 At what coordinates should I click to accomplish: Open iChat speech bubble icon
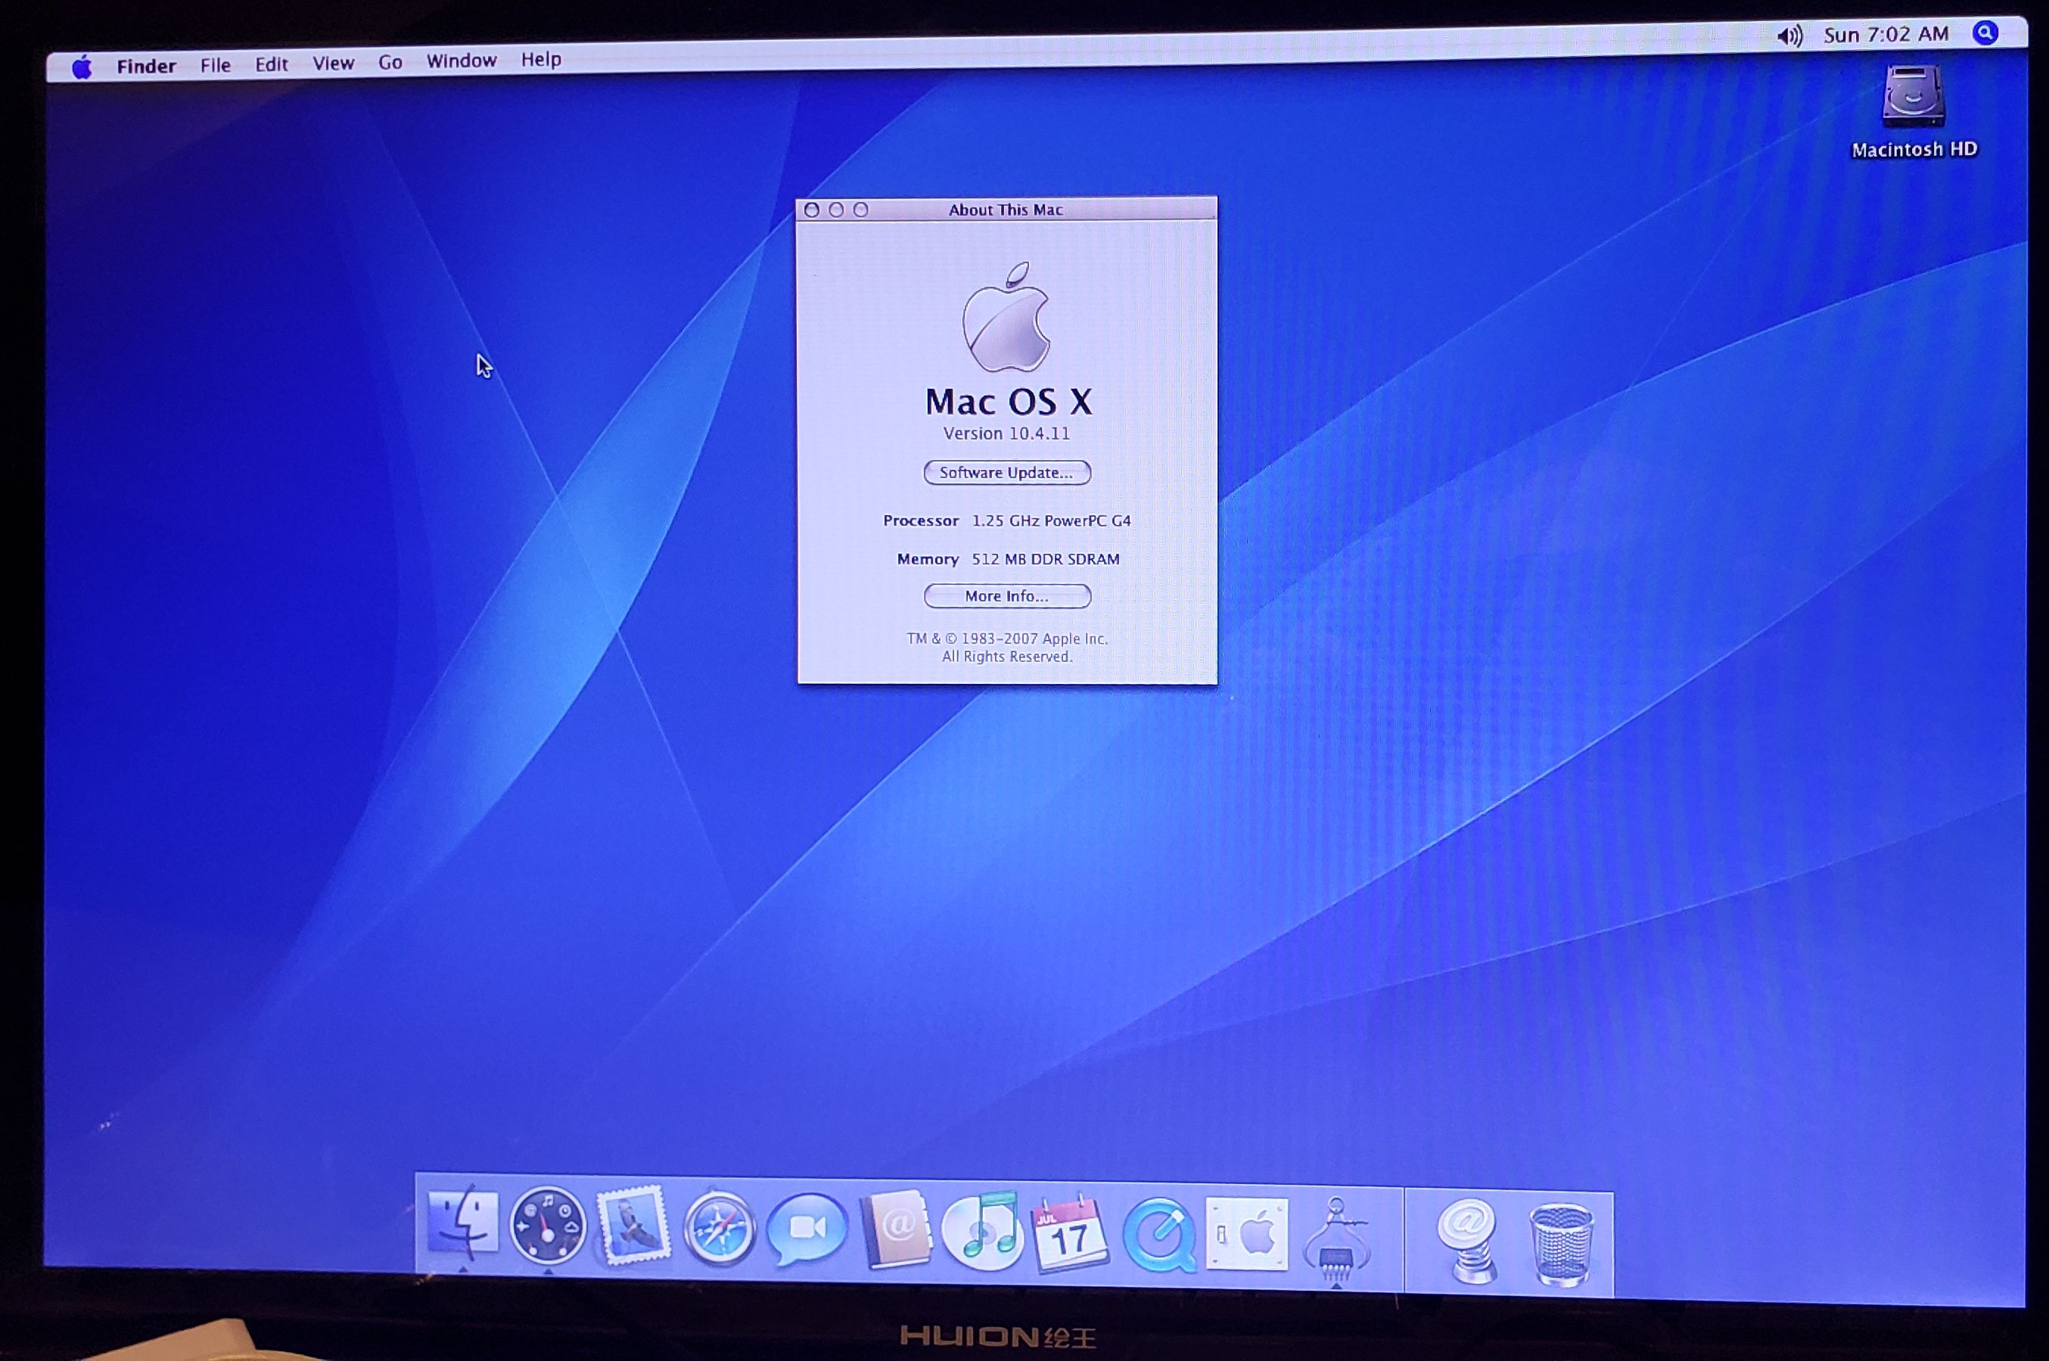tap(807, 1229)
